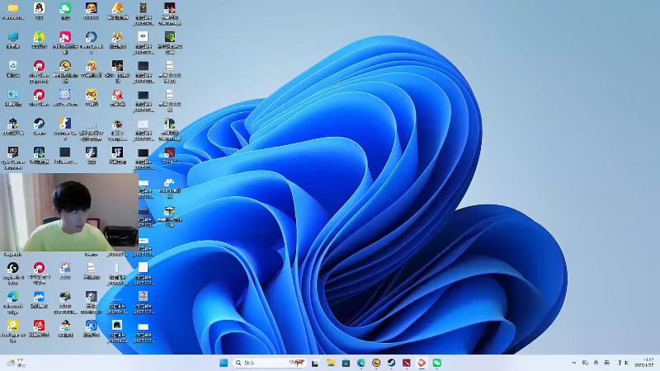
Task: Select the Logitech G HUB desktop icon
Action: 12,268
